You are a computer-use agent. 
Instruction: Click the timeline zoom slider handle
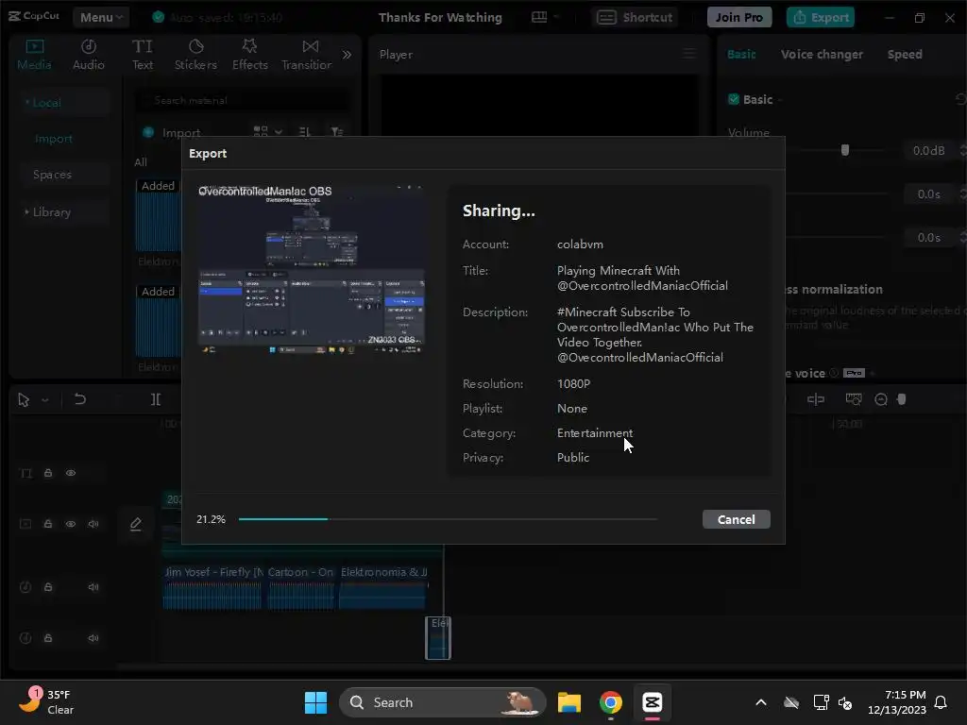click(x=902, y=399)
